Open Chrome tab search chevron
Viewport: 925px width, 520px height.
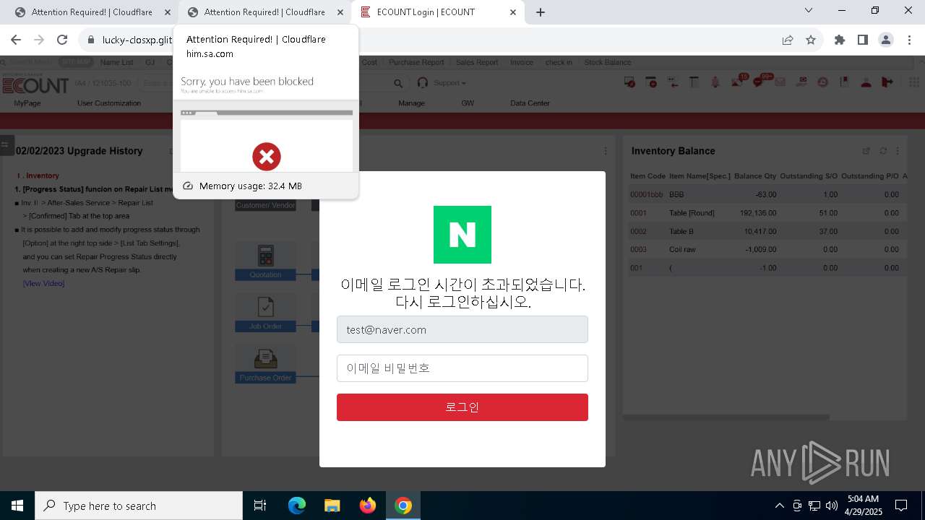(x=809, y=10)
